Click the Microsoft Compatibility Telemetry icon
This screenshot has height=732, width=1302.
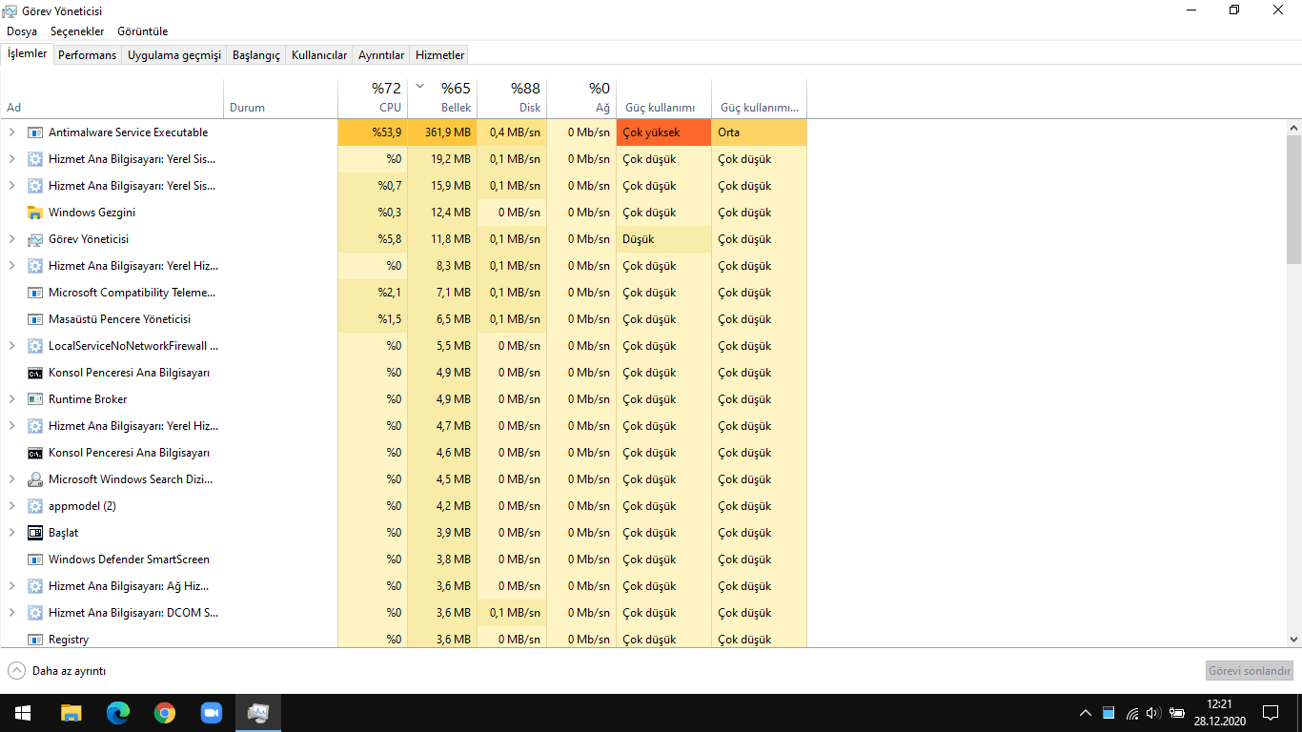(35, 293)
